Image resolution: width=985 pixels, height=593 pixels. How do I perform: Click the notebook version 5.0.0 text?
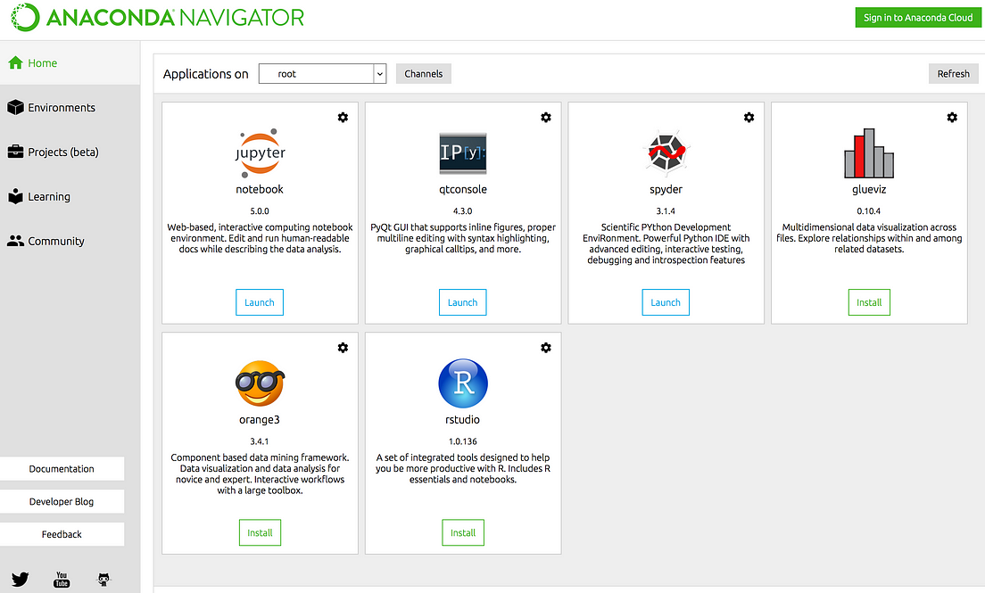click(x=260, y=211)
